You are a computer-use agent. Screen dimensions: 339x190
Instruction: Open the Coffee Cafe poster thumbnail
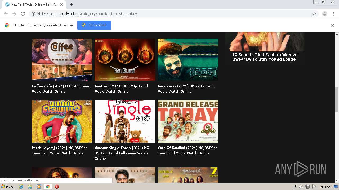62,59
